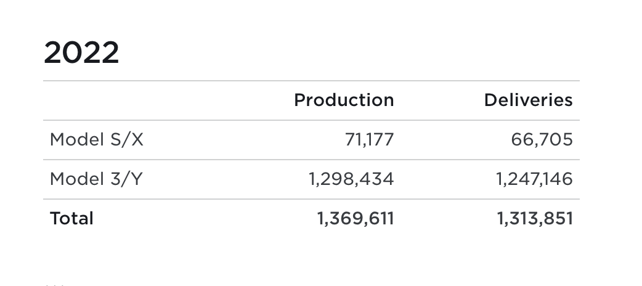Click the border between header and Model S/X row
The width and height of the screenshot is (642, 286).
(312, 120)
